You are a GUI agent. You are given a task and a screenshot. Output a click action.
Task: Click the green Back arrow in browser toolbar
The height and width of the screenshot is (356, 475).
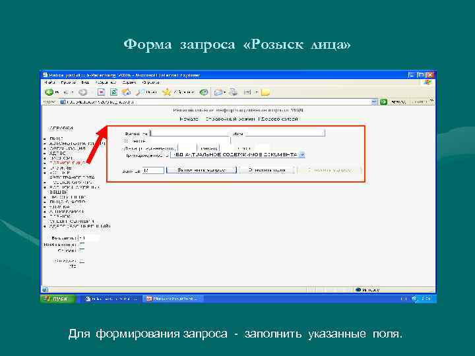(x=49, y=92)
